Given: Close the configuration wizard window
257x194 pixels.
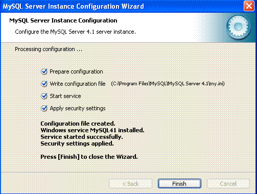Looking at the screenshot, I should pyautogui.click(x=249, y=6).
